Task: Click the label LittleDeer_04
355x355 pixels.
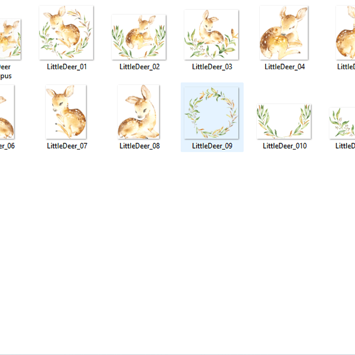Action: coord(284,67)
